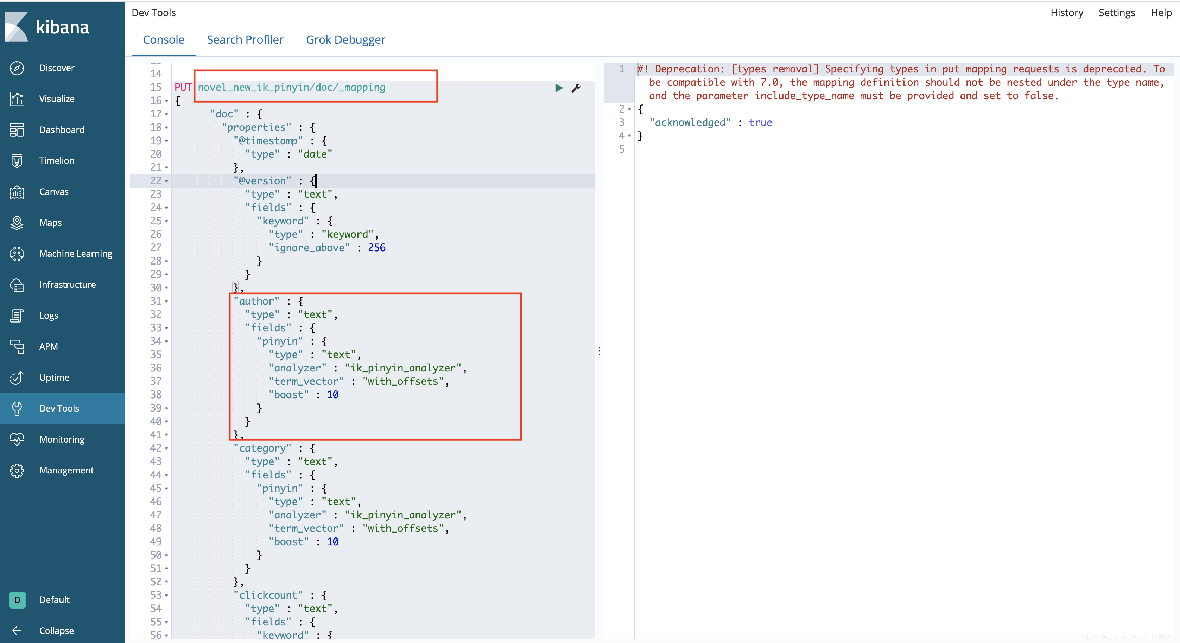Screen dimensions: 1180x643
Task: Open the History panel
Action: point(1066,13)
